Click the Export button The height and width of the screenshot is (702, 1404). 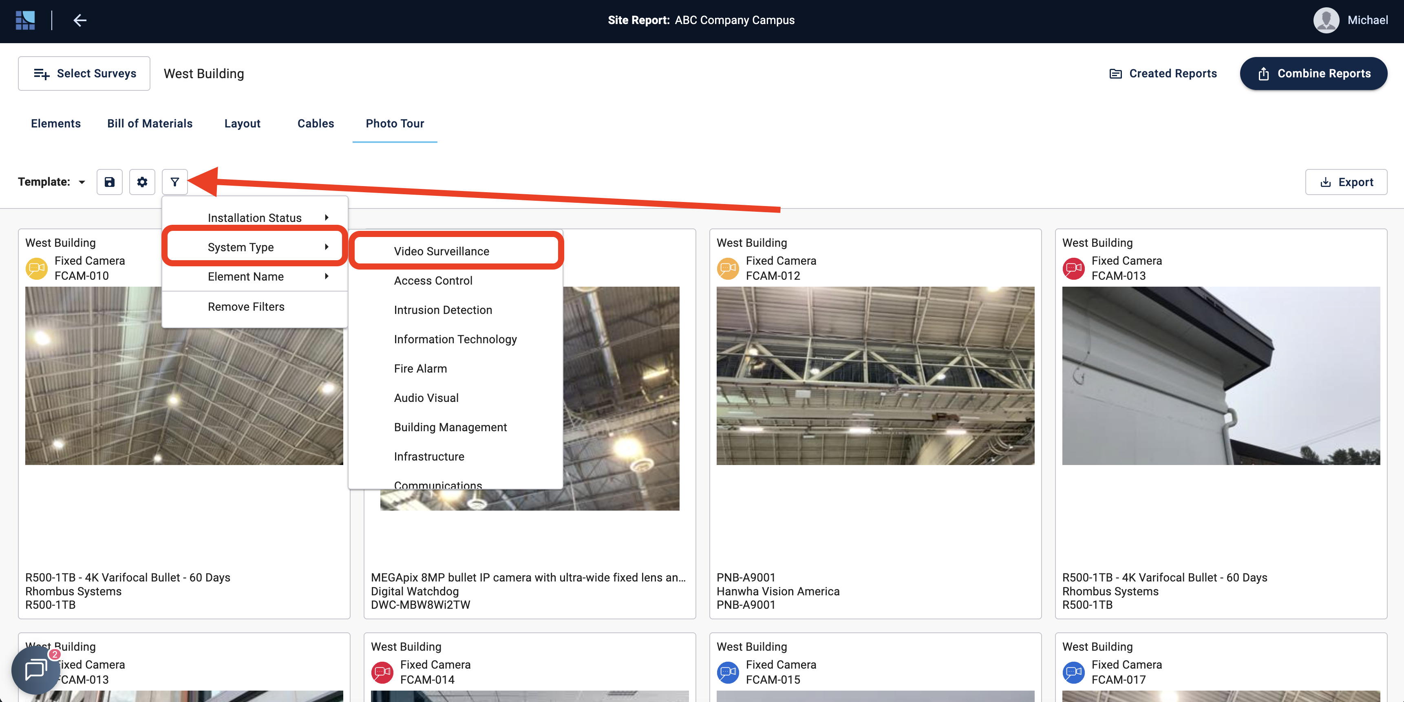click(x=1346, y=182)
